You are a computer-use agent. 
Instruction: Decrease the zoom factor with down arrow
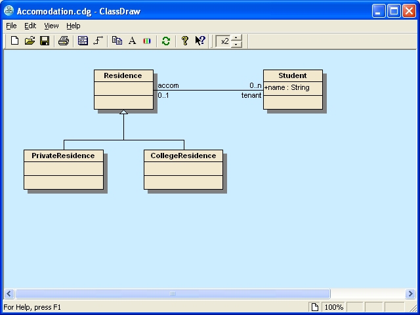pyautogui.click(x=236, y=45)
